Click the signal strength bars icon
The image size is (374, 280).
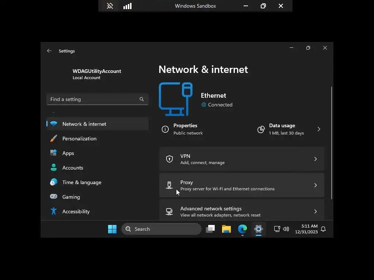tap(127, 6)
